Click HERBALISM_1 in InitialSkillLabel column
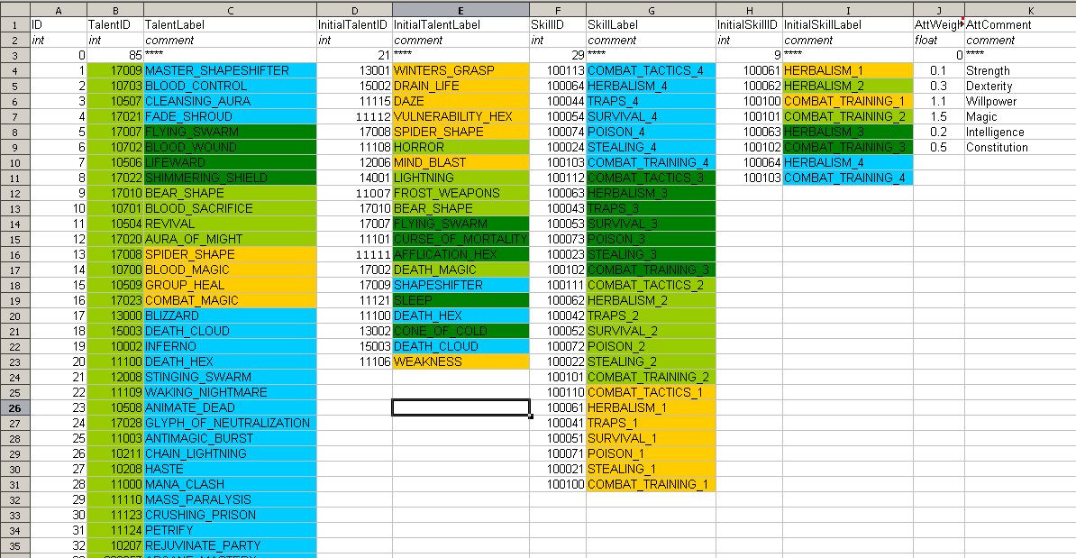This screenshot has width=1076, height=558. (x=847, y=70)
